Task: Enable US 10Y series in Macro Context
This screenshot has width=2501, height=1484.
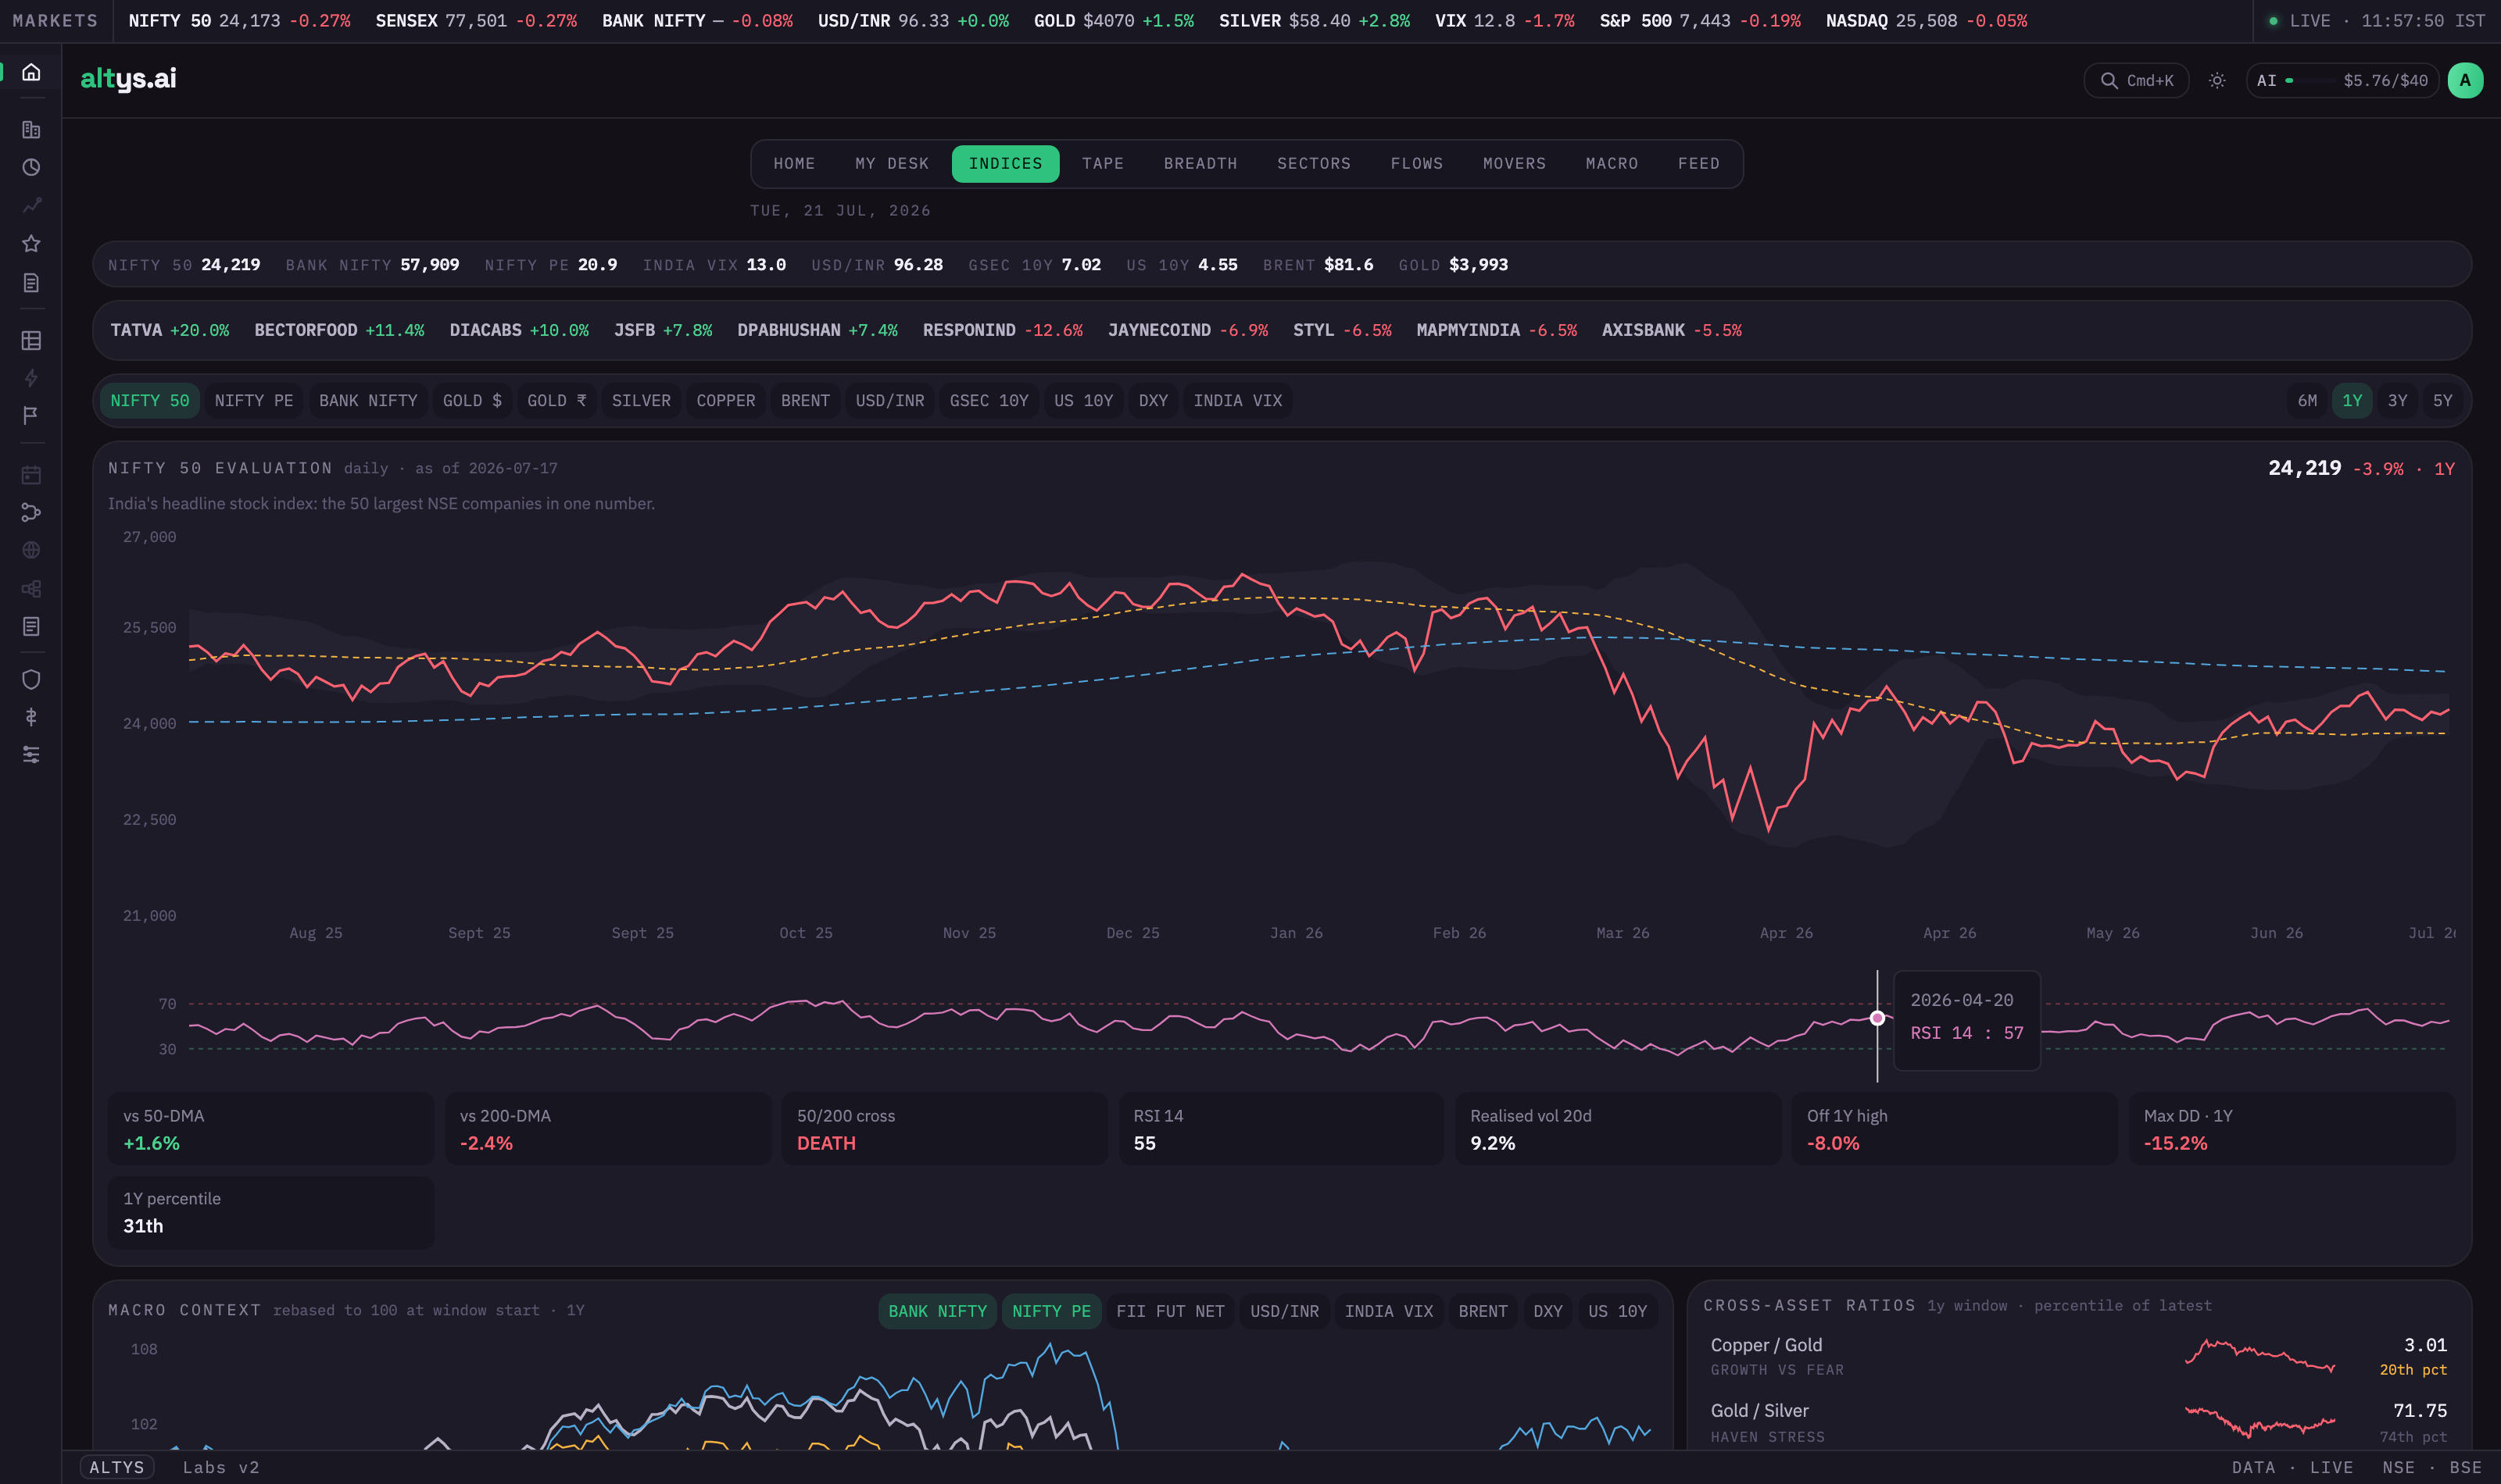Action: 1616,1311
